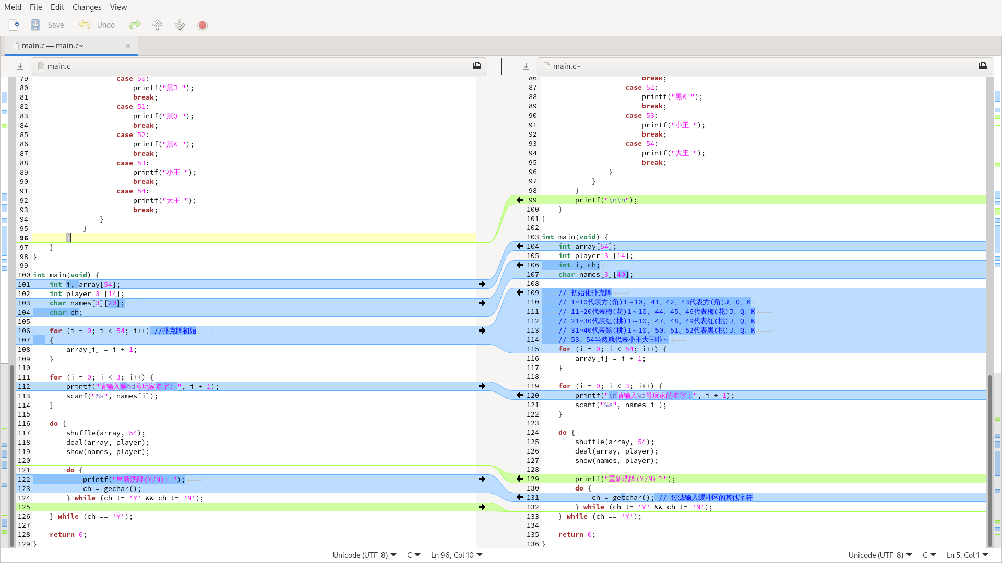This screenshot has width=1002, height=563.
Task: Click the red Stop icon
Action: pos(202,25)
